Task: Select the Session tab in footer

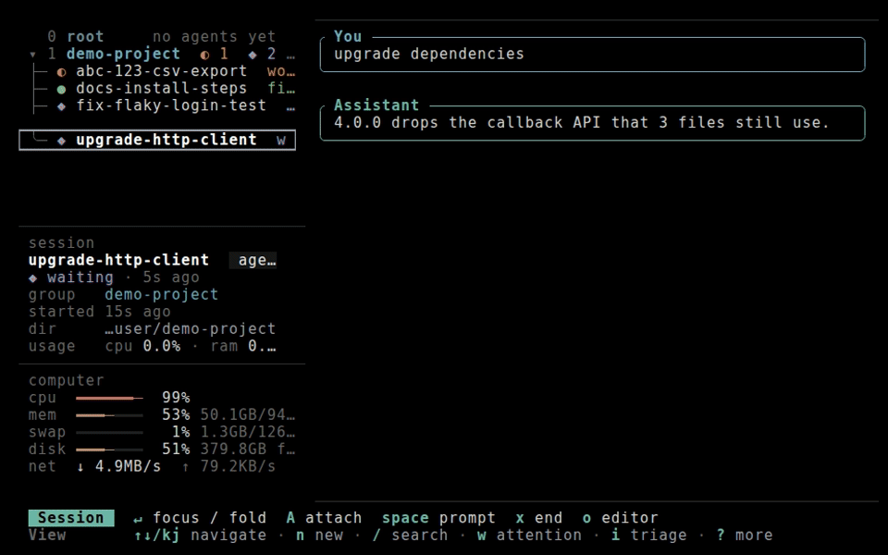Action: (x=71, y=518)
